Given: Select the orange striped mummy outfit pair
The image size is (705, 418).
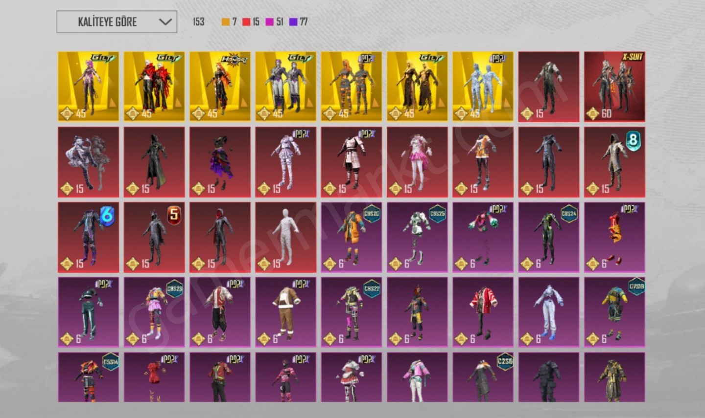Looking at the screenshot, I should [x=352, y=87].
